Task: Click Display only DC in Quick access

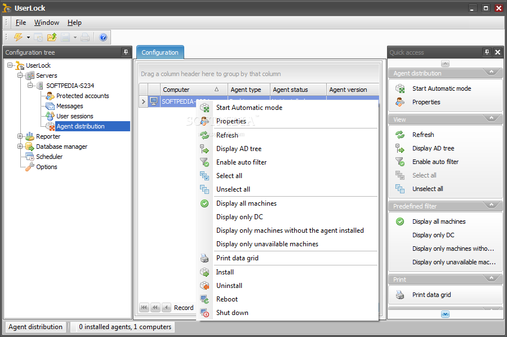Action: pyautogui.click(x=433, y=235)
